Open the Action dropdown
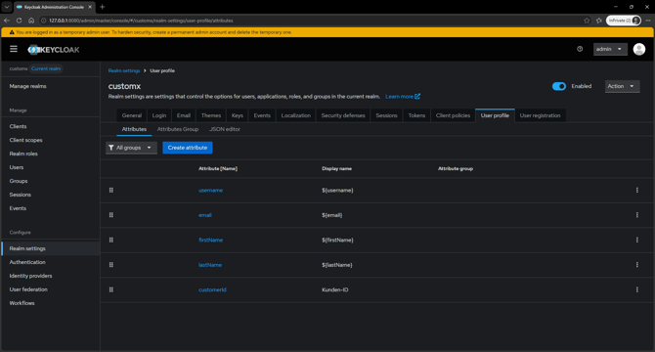The height and width of the screenshot is (352, 655). coord(622,86)
